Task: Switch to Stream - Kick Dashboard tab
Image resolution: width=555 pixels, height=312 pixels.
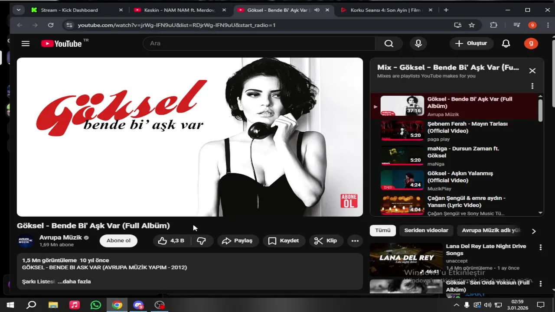Action: point(78,10)
